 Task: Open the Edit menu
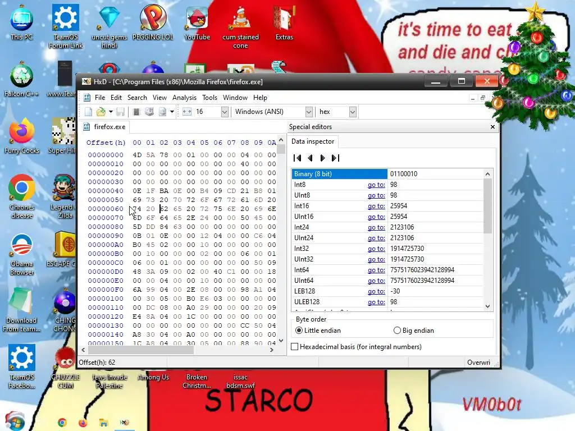click(116, 98)
